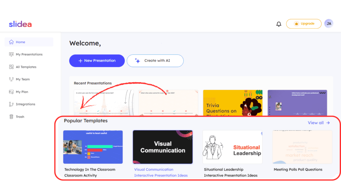
Task: Click the All Templates grid icon
Action: click(x=11, y=67)
